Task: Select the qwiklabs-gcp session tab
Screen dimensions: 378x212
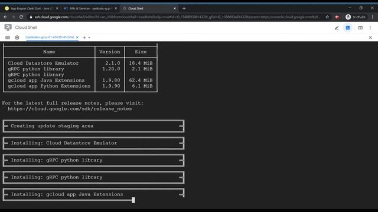Action: pyautogui.click(x=50, y=37)
